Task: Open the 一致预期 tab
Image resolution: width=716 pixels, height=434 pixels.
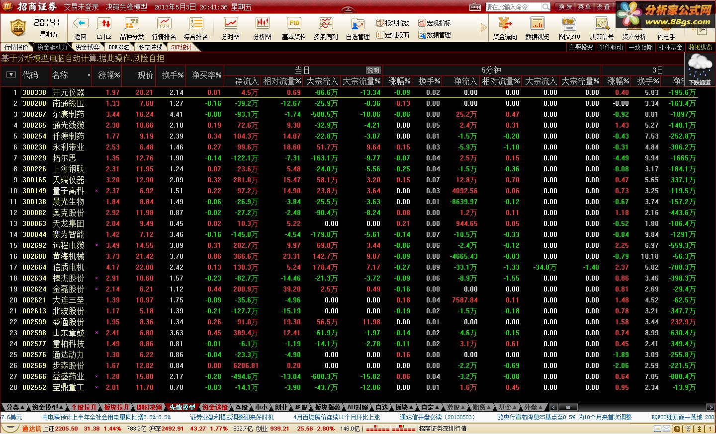Action: (x=641, y=47)
